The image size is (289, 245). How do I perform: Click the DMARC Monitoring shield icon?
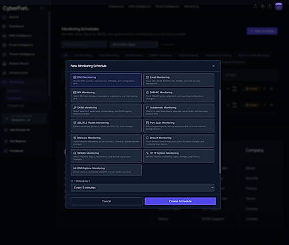147,93
